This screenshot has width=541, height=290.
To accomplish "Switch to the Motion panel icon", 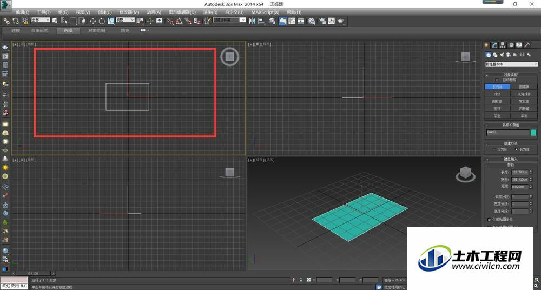I will [511, 45].
